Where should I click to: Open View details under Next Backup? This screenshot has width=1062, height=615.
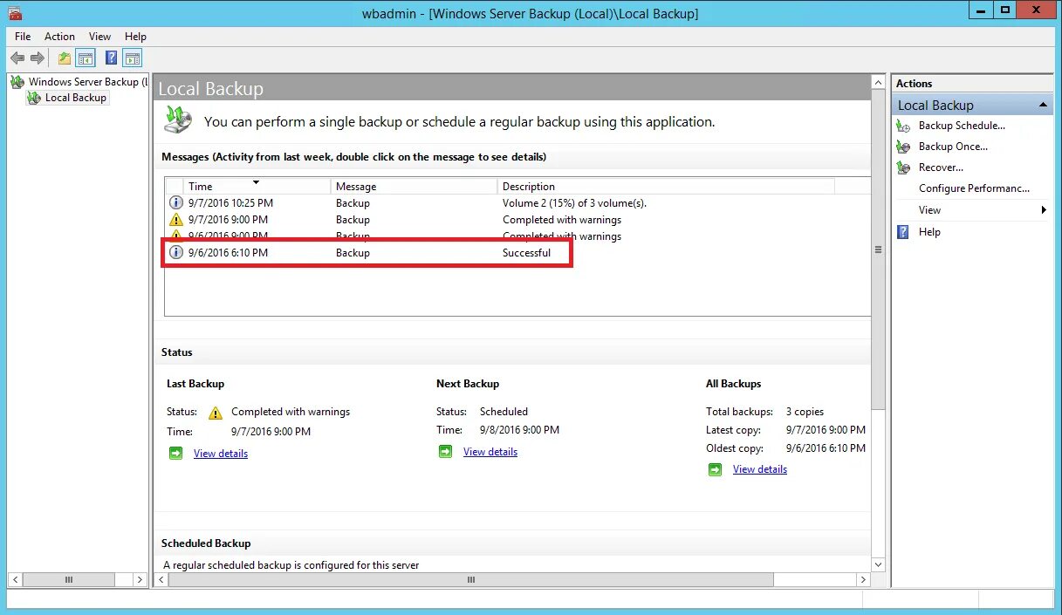490,452
